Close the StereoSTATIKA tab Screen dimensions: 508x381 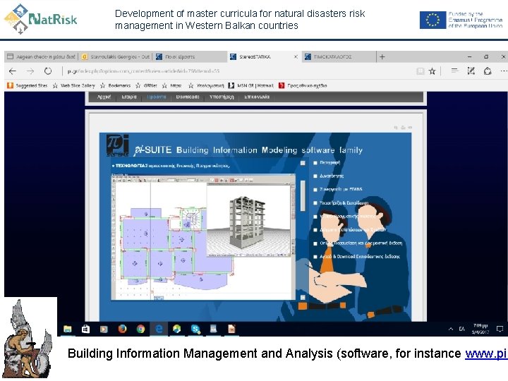coord(296,56)
